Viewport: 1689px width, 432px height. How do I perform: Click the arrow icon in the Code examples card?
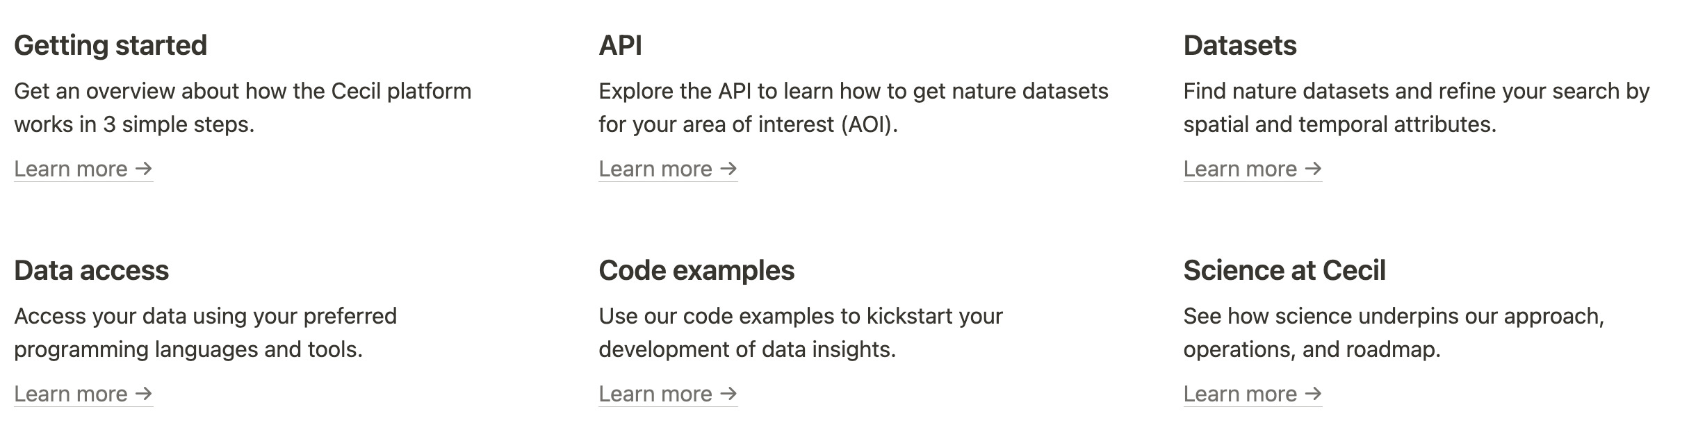point(728,394)
